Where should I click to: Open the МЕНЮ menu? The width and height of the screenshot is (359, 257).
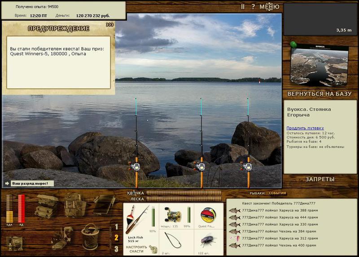click(x=269, y=7)
